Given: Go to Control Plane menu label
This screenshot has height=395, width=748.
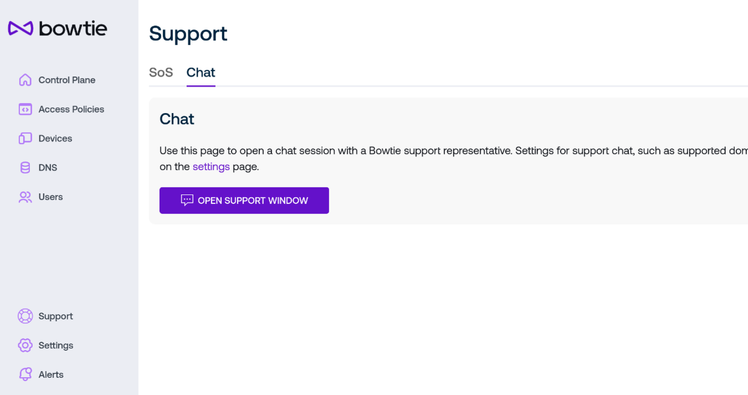Looking at the screenshot, I should coord(67,80).
